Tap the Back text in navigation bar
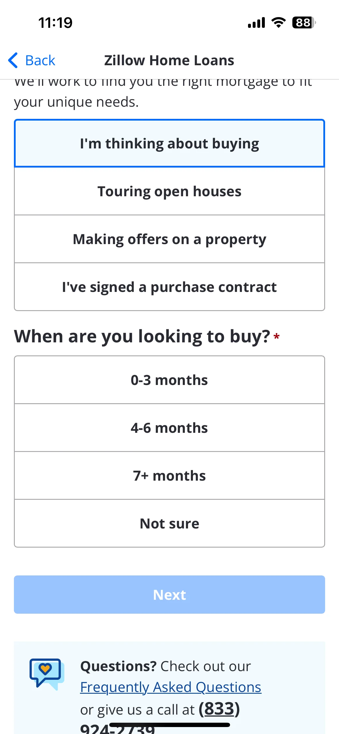 40,60
